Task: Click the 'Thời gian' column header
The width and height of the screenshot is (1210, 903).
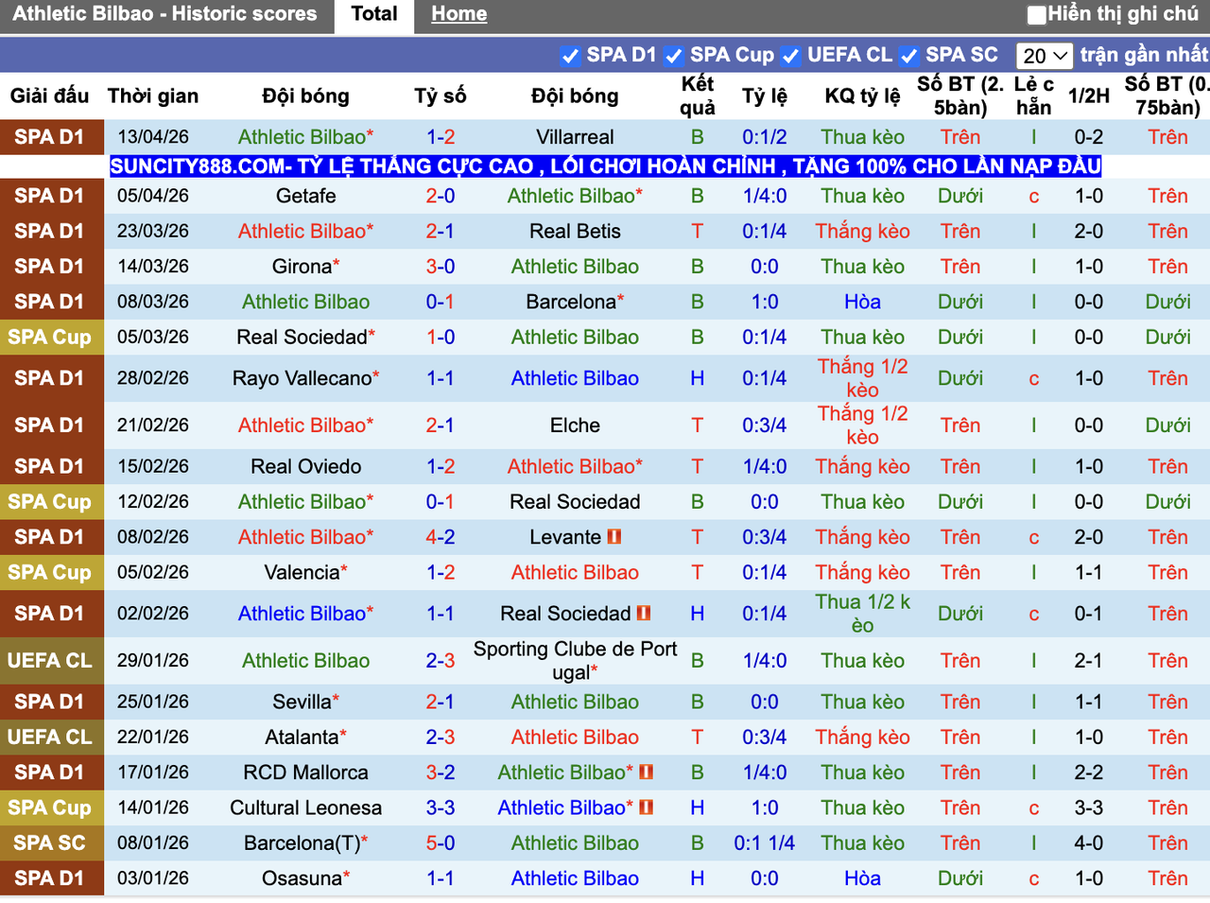Action: [x=153, y=96]
